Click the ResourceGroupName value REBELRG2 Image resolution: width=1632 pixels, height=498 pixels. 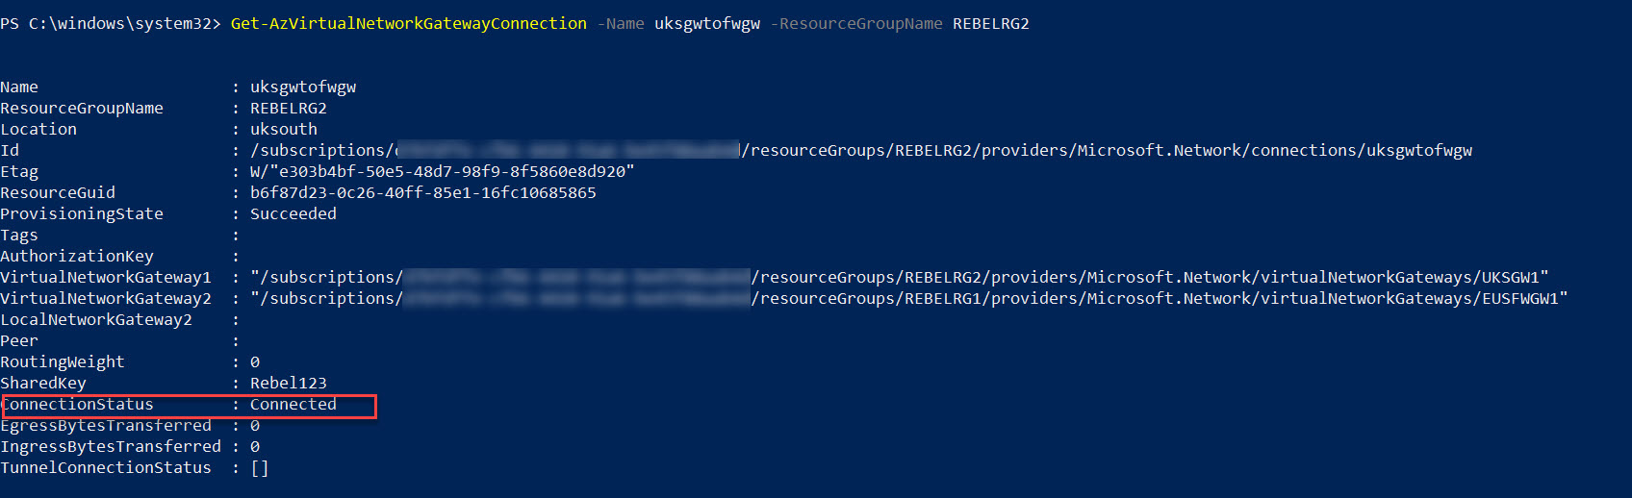tap(288, 109)
